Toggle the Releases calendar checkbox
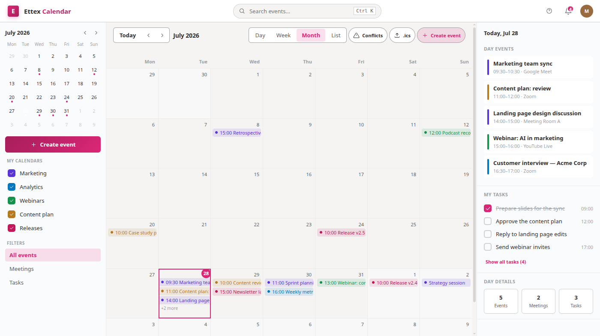600x336 pixels. [12, 228]
